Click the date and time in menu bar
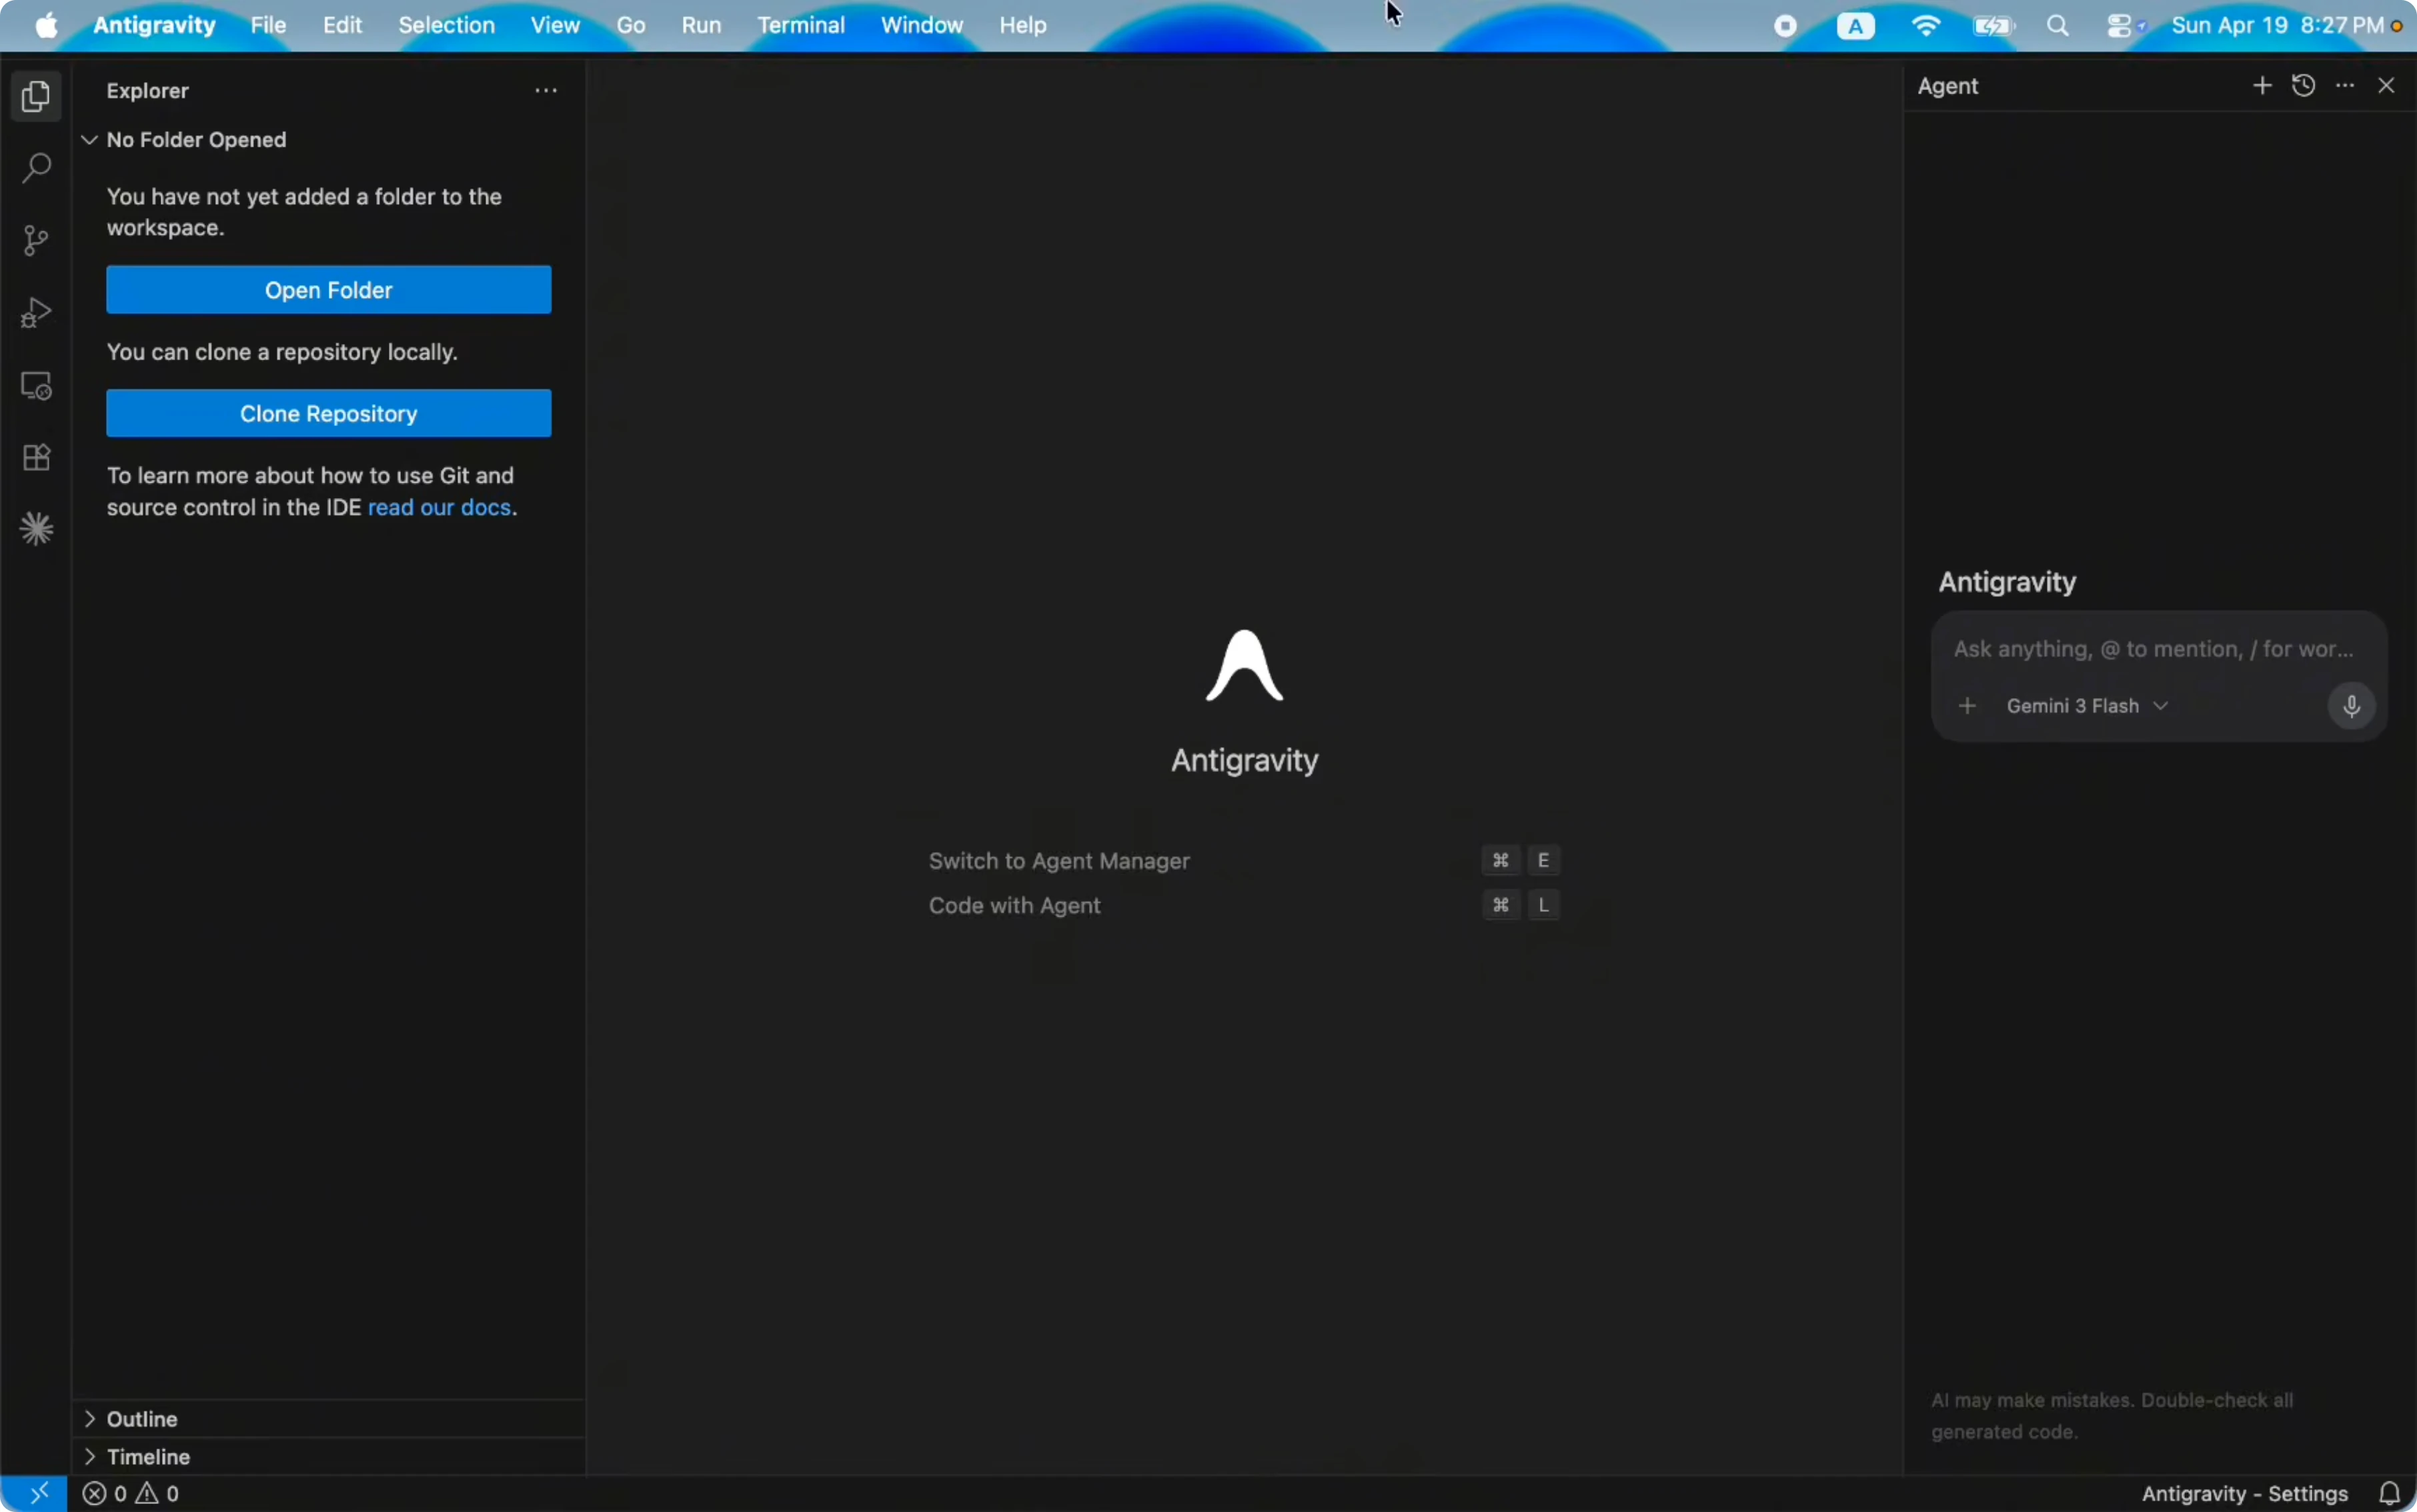This screenshot has height=1512, width=2417. pyautogui.click(x=2277, y=26)
